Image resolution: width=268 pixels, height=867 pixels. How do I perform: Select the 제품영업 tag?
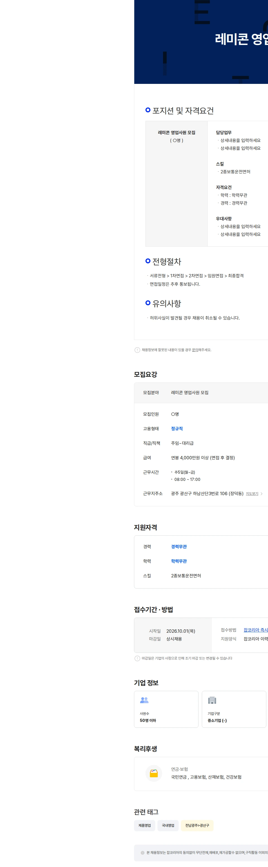click(x=145, y=825)
